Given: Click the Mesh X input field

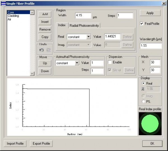Looking at the screenshot, I should (x=155, y=62).
